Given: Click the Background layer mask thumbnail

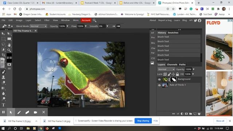Looking at the screenshot, I should click(173, 80).
